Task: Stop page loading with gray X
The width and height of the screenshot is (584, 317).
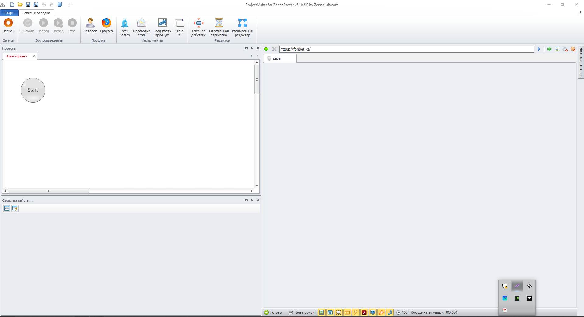Action: [x=274, y=49]
